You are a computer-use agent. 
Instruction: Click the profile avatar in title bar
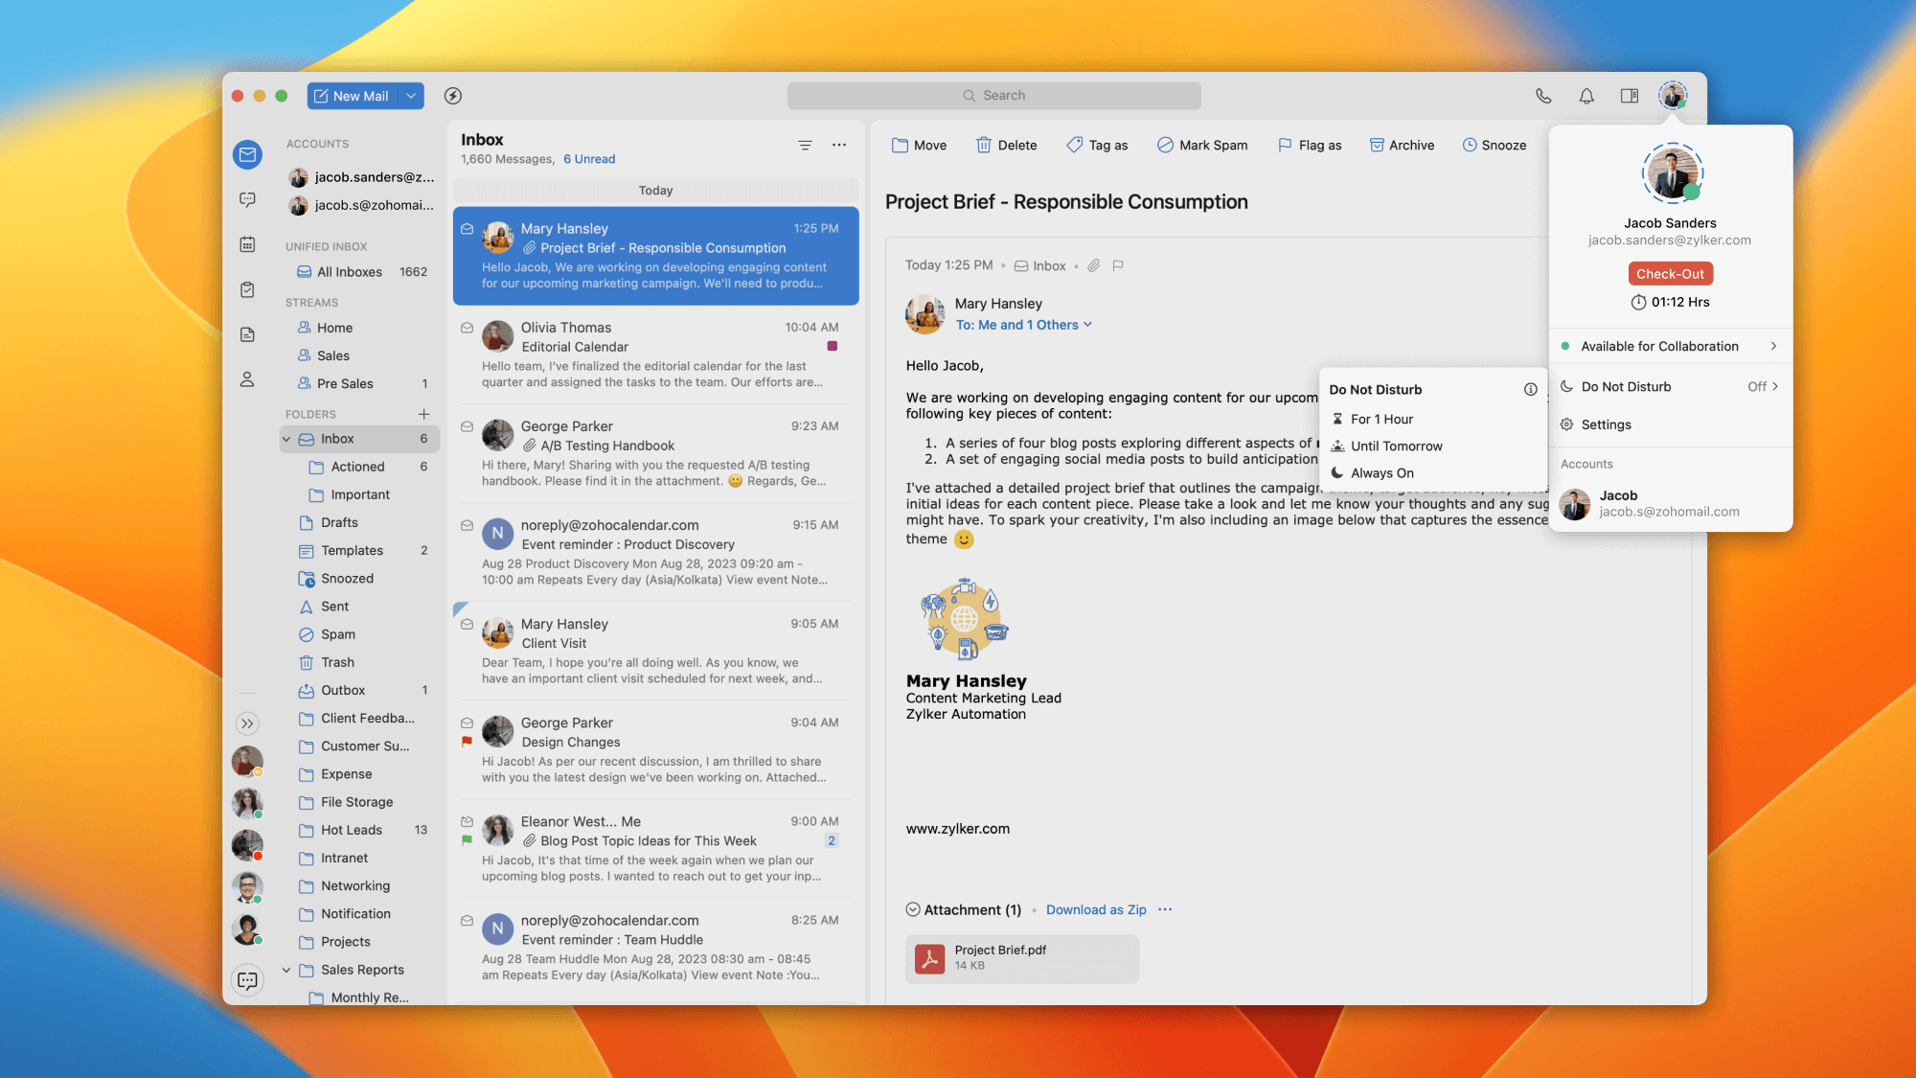[x=1673, y=96]
